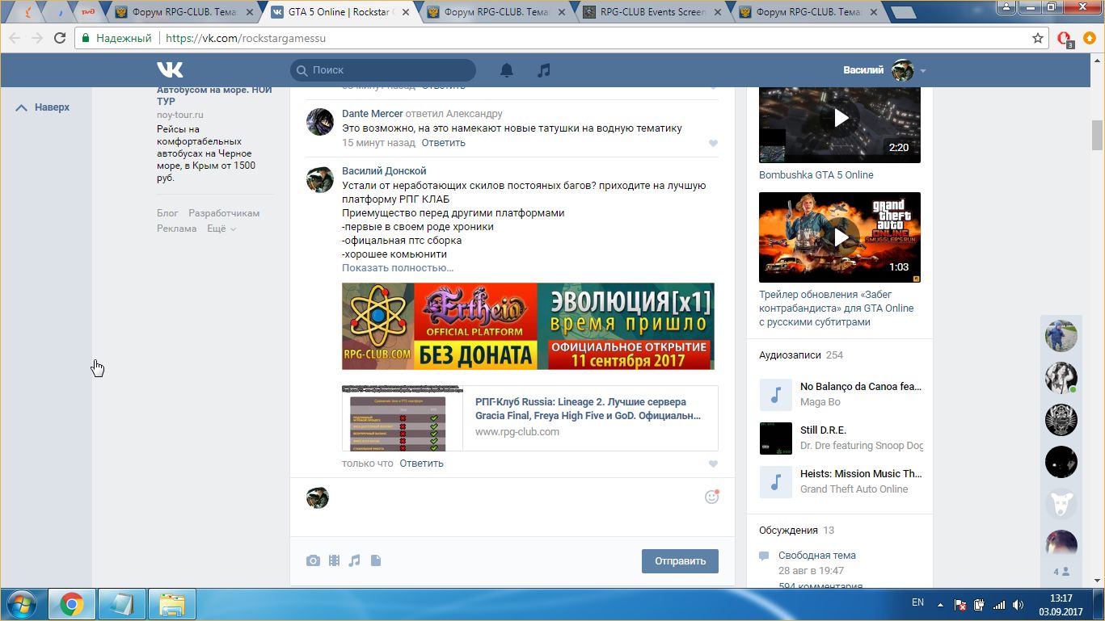Viewport: 1105px width, 621px height.
Task: Open the volume speaker tray icon
Action: pyautogui.click(x=1019, y=604)
